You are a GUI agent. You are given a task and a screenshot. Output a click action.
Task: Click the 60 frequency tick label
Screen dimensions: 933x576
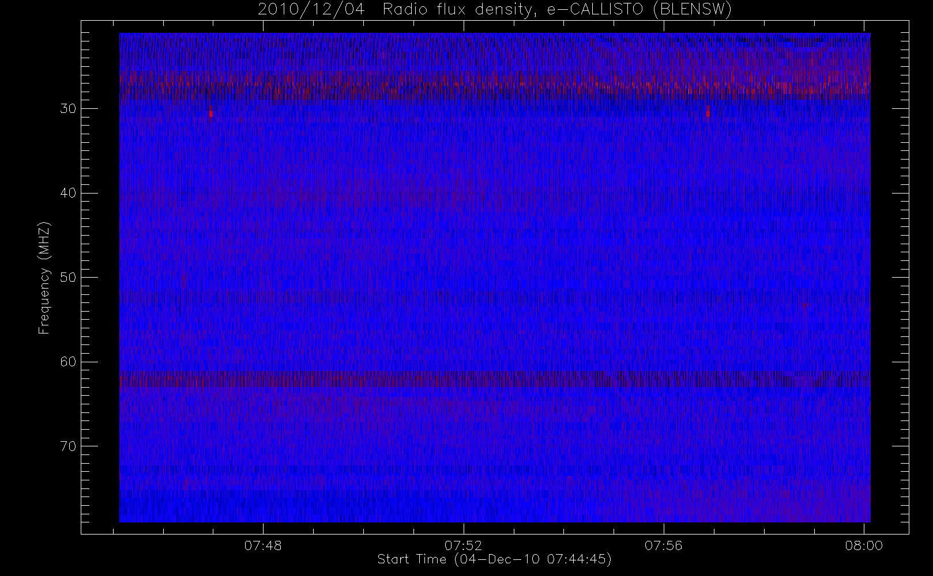(67, 362)
